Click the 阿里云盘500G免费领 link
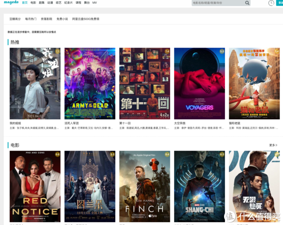Image resolution: width=283 pixels, height=225 pixels. pyautogui.click(x=86, y=19)
